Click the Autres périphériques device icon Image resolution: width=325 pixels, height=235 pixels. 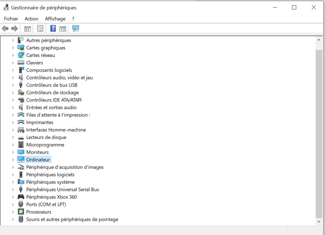[21, 40]
